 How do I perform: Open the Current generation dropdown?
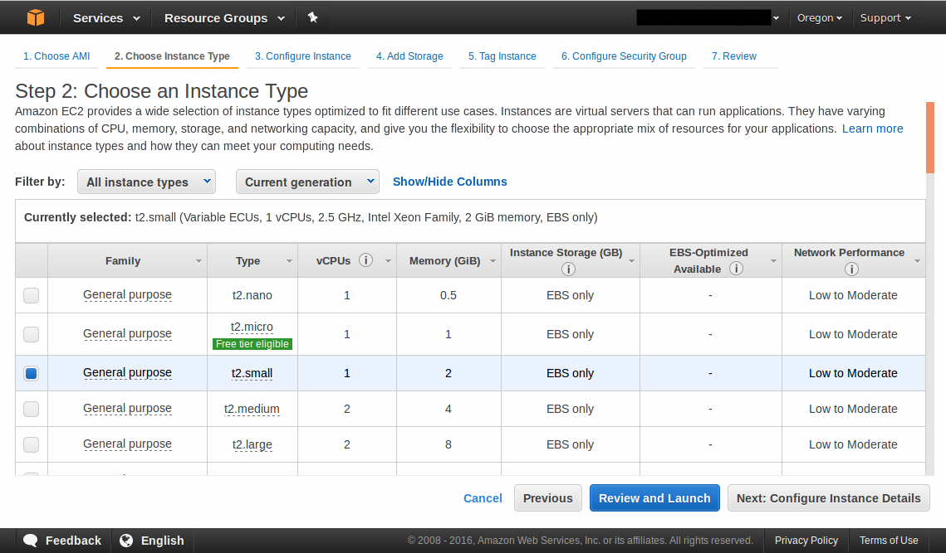[307, 182]
